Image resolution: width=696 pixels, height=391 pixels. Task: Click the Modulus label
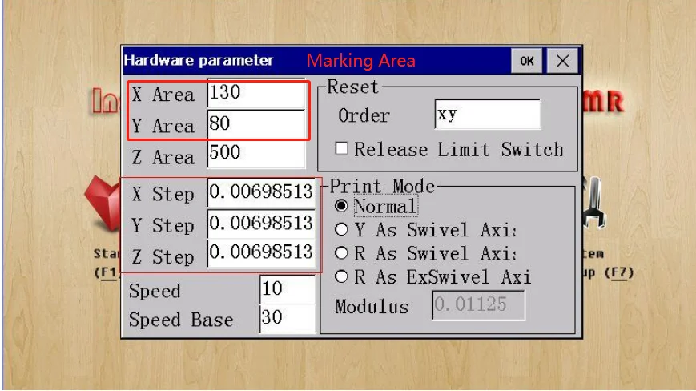coord(372,307)
